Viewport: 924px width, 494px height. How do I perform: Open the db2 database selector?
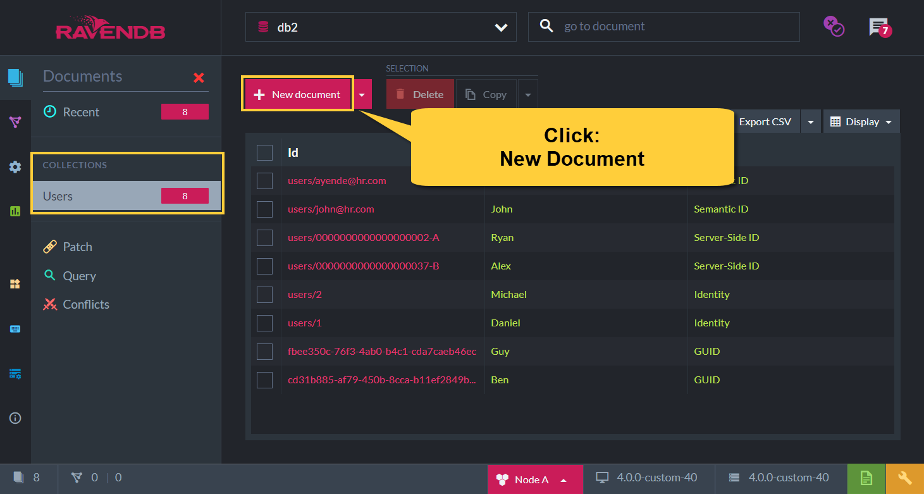381,27
